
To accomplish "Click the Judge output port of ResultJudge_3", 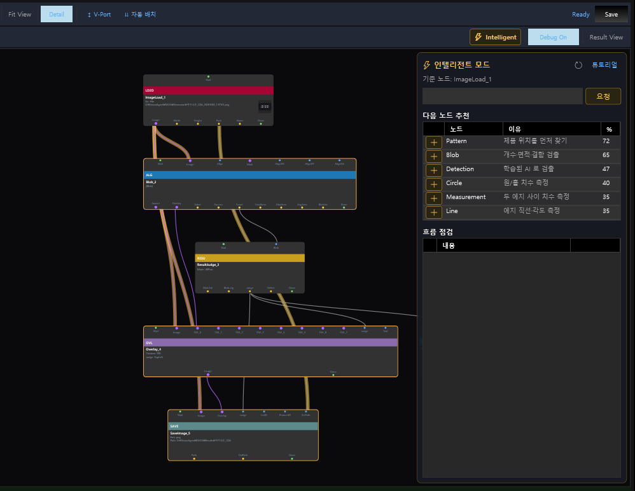I will (x=250, y=291).
